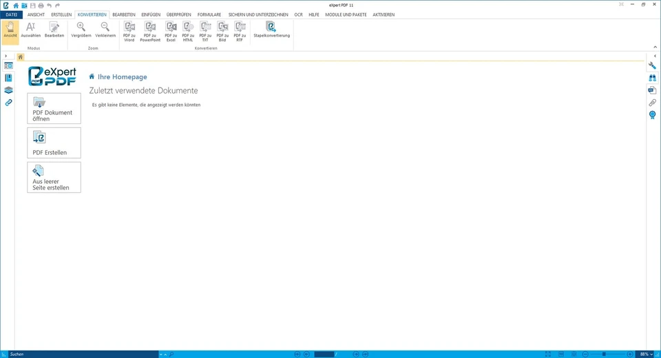Screen dimensions: 661x358
Task: Zoom out with the Verkleinern tool
Action: click(105, 30)
